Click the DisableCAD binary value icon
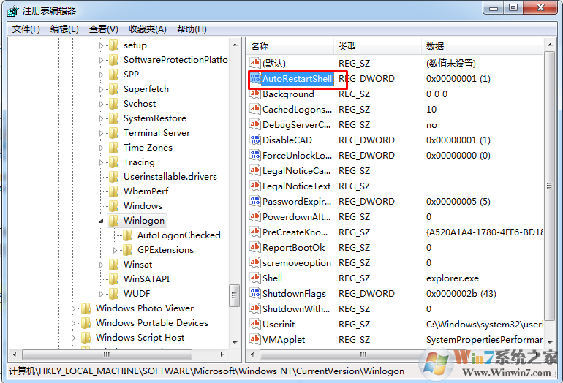 [255, 140]
